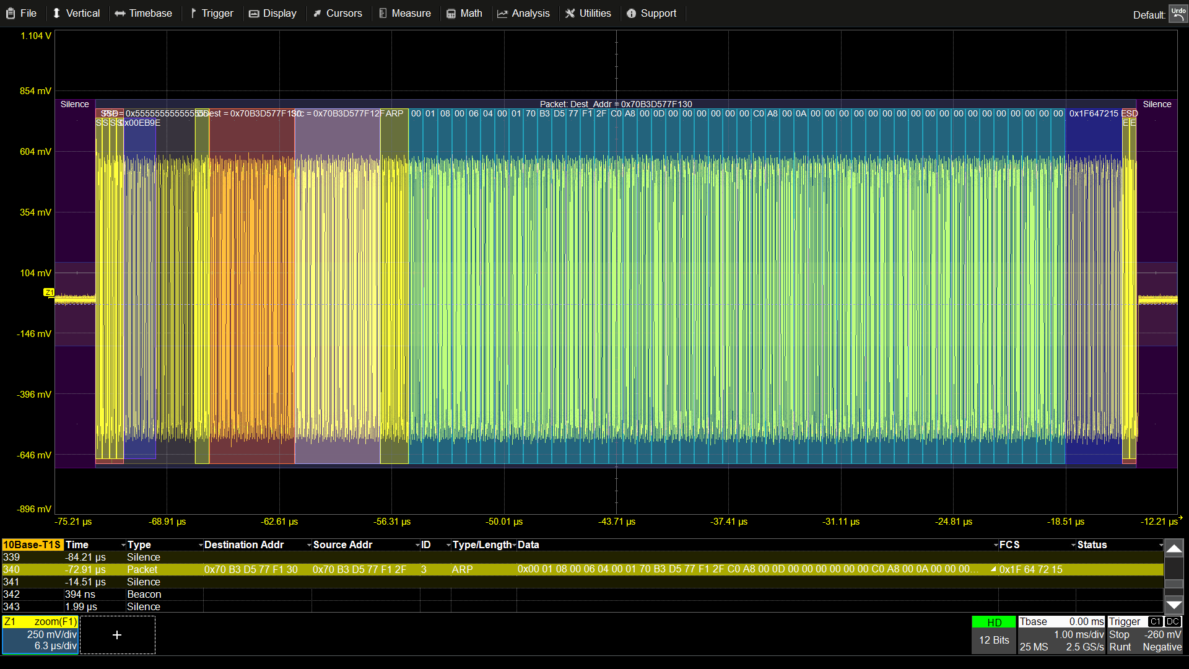Click the Trigger flag icon
The height and width of the screenshot is (669, 1189).
pos(193,13)
